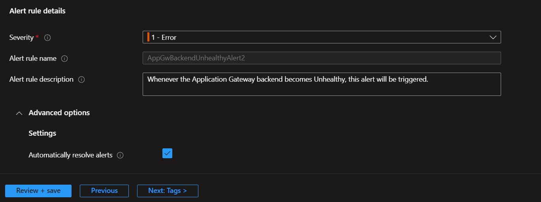Go to Next: Tags step
The height and width of the screenshot is (202, 541).
coord(168,191)
